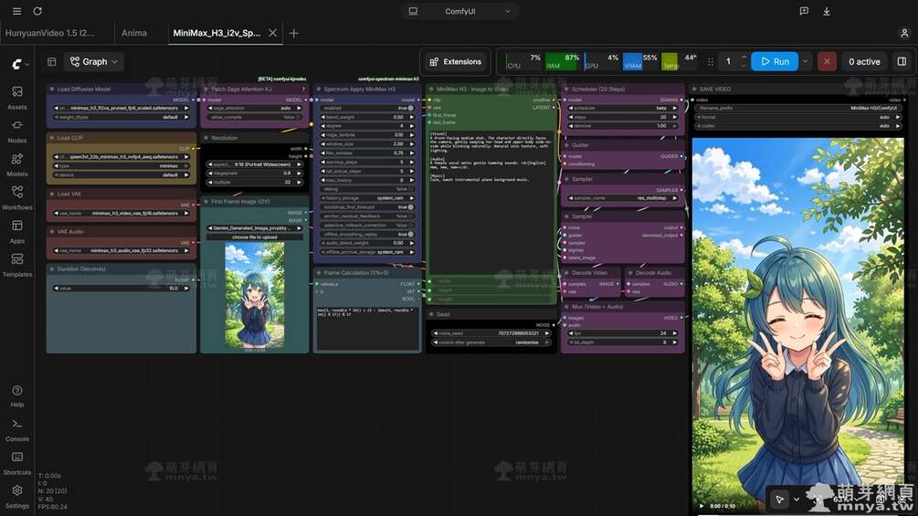Click the download icon at top right

point(827,11)
